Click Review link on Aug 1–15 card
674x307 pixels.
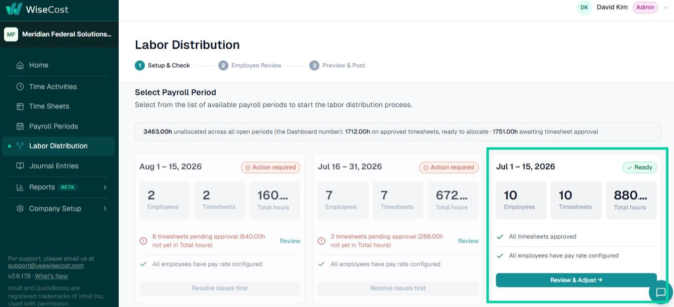coord(290,241)
